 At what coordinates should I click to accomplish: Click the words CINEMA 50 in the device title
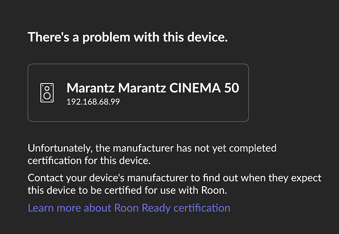point(204,88)
